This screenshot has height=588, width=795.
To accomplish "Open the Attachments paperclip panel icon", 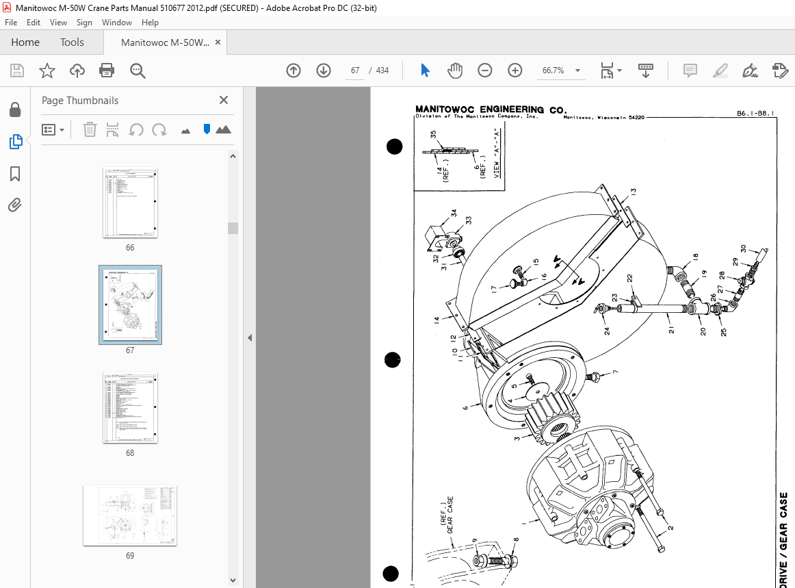I will coord(15,205).
